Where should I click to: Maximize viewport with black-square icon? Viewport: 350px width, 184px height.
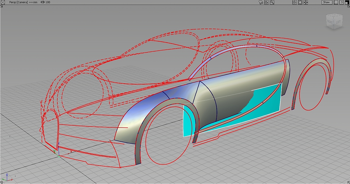click(347, 2)
